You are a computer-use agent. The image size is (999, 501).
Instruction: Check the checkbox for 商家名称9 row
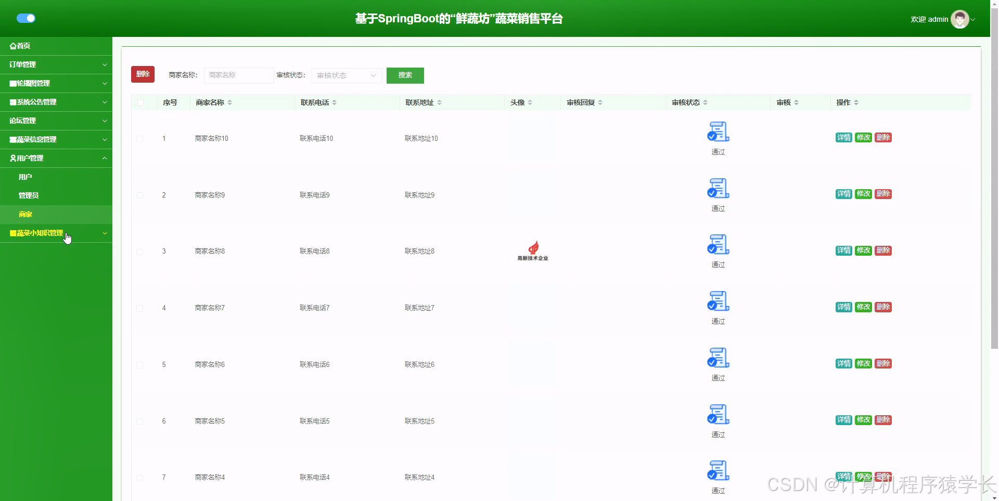(139, 196)
